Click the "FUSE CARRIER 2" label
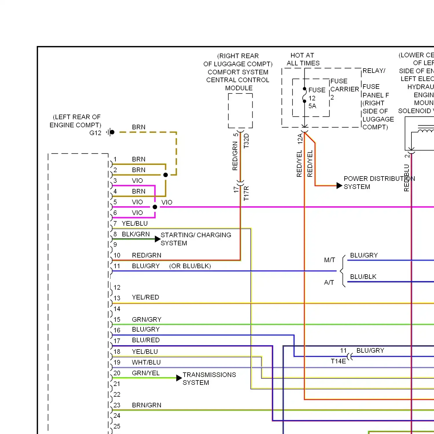Screen dimensions: 434x434 point(345,89)
